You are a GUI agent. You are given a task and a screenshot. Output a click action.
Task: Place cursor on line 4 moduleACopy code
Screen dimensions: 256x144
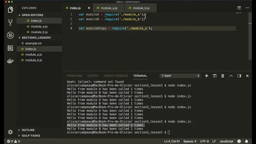point(115,28)
